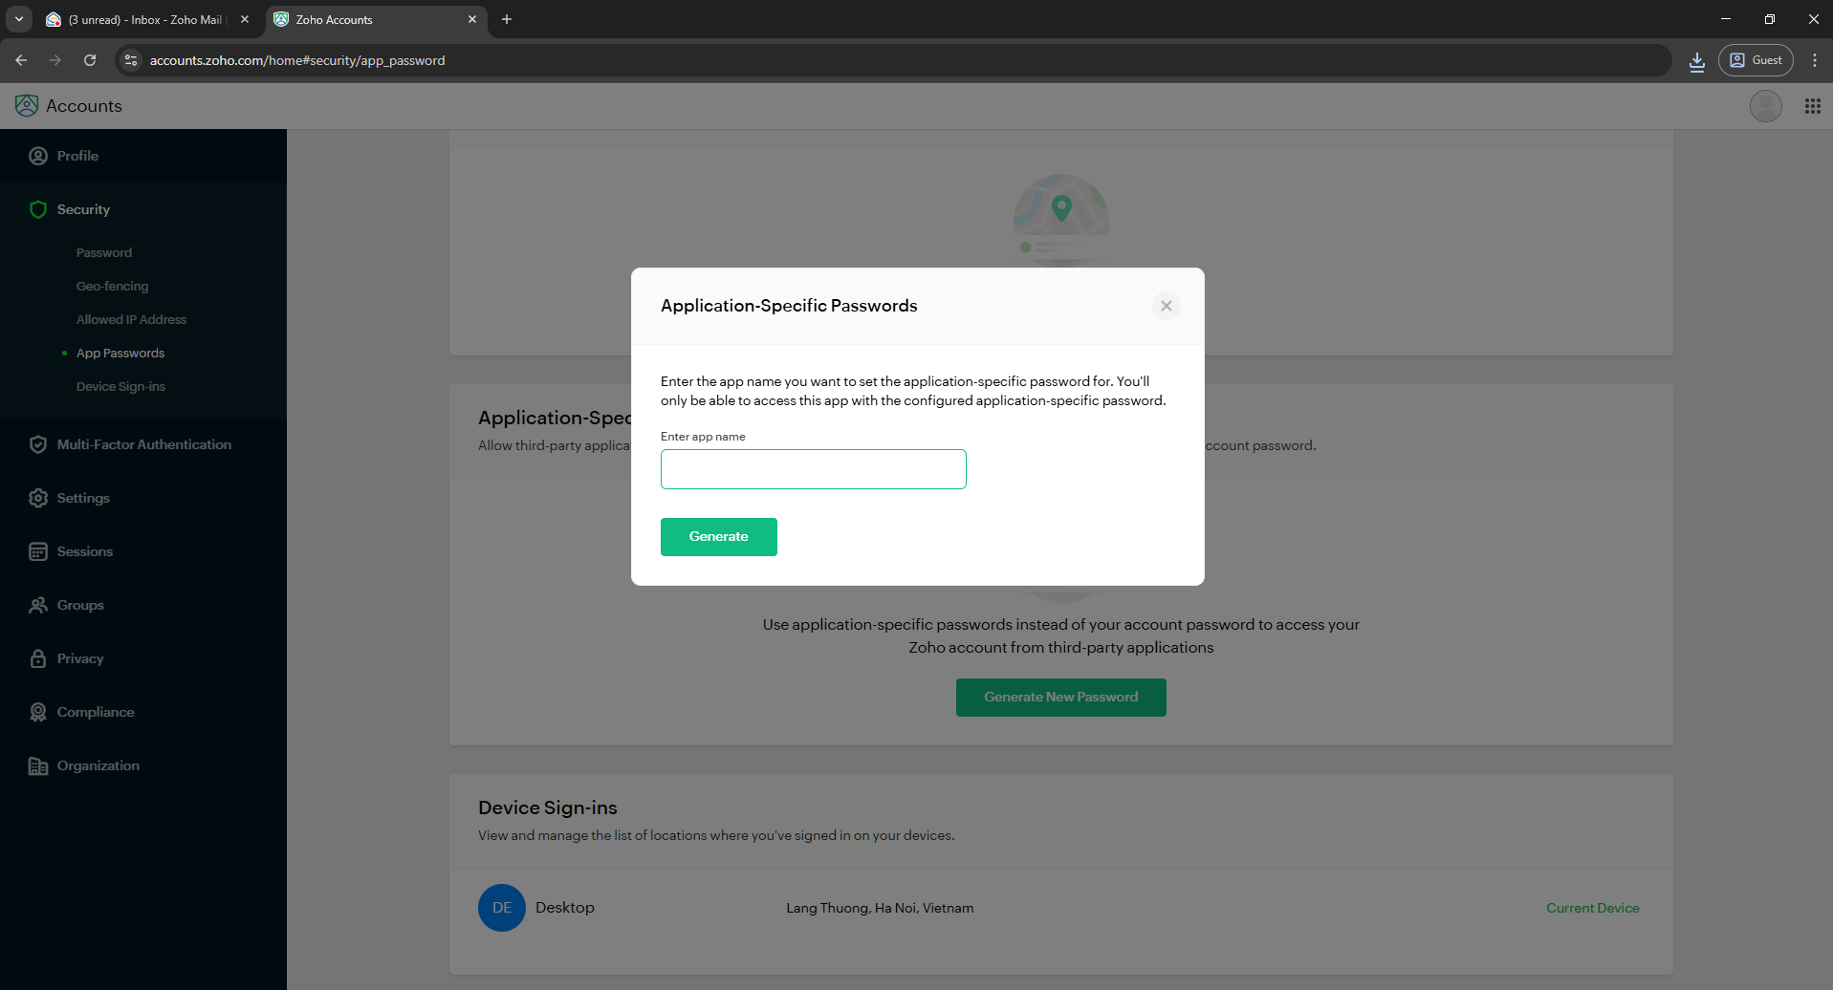
Task: Click the user avatar in header
Action: pos(1765,106)
